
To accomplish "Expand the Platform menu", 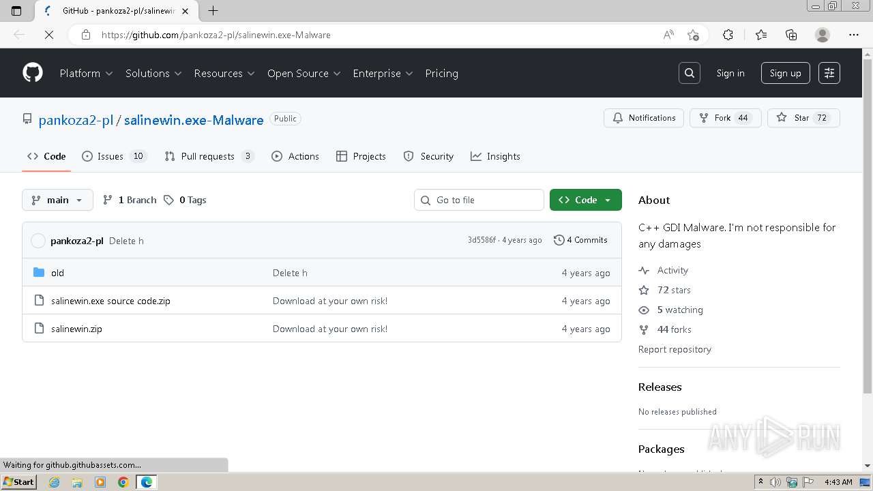I will pyautogui.click(x=86, y=73).
